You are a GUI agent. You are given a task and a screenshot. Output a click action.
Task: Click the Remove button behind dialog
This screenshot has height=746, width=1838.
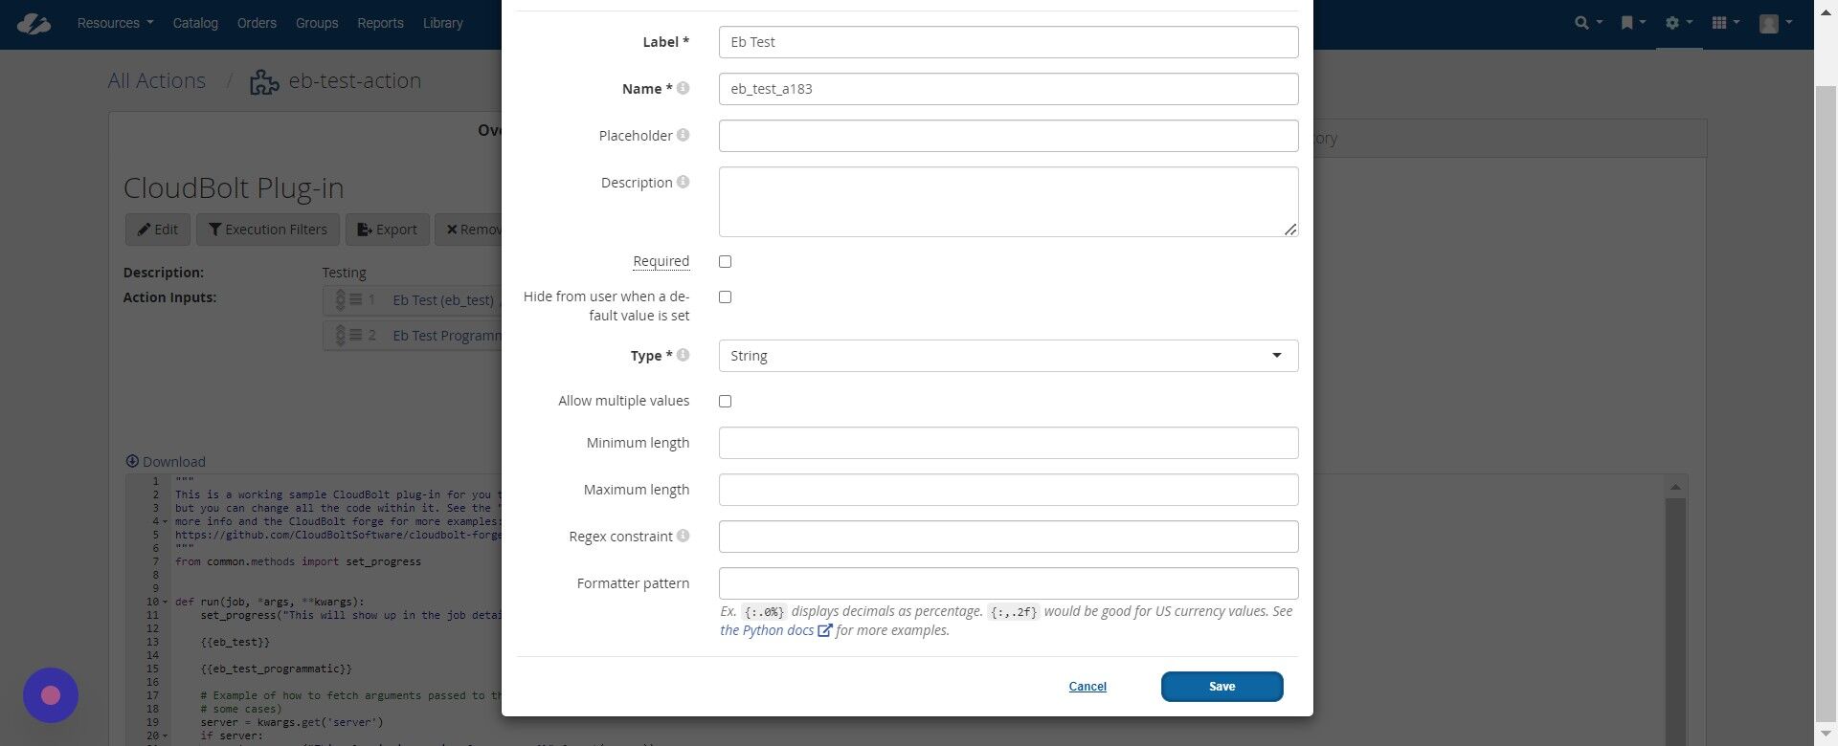click(x=469, y=230)
